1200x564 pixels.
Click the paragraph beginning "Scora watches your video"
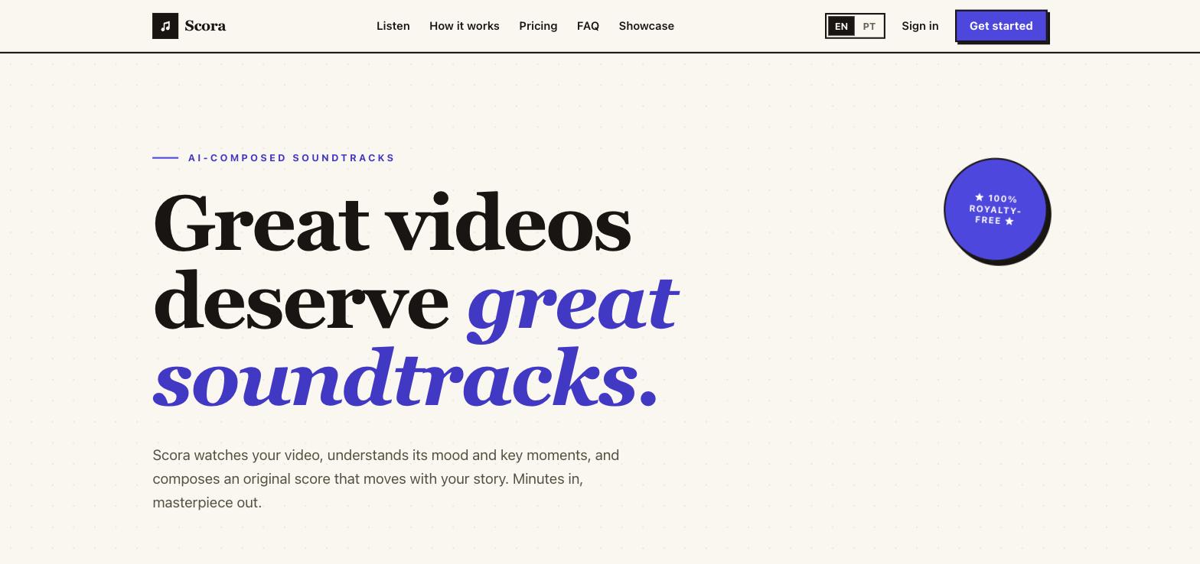pos(386,479)
